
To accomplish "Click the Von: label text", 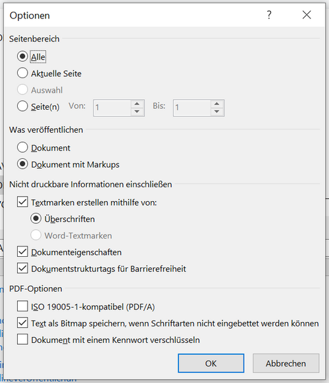I will point(77,106).
